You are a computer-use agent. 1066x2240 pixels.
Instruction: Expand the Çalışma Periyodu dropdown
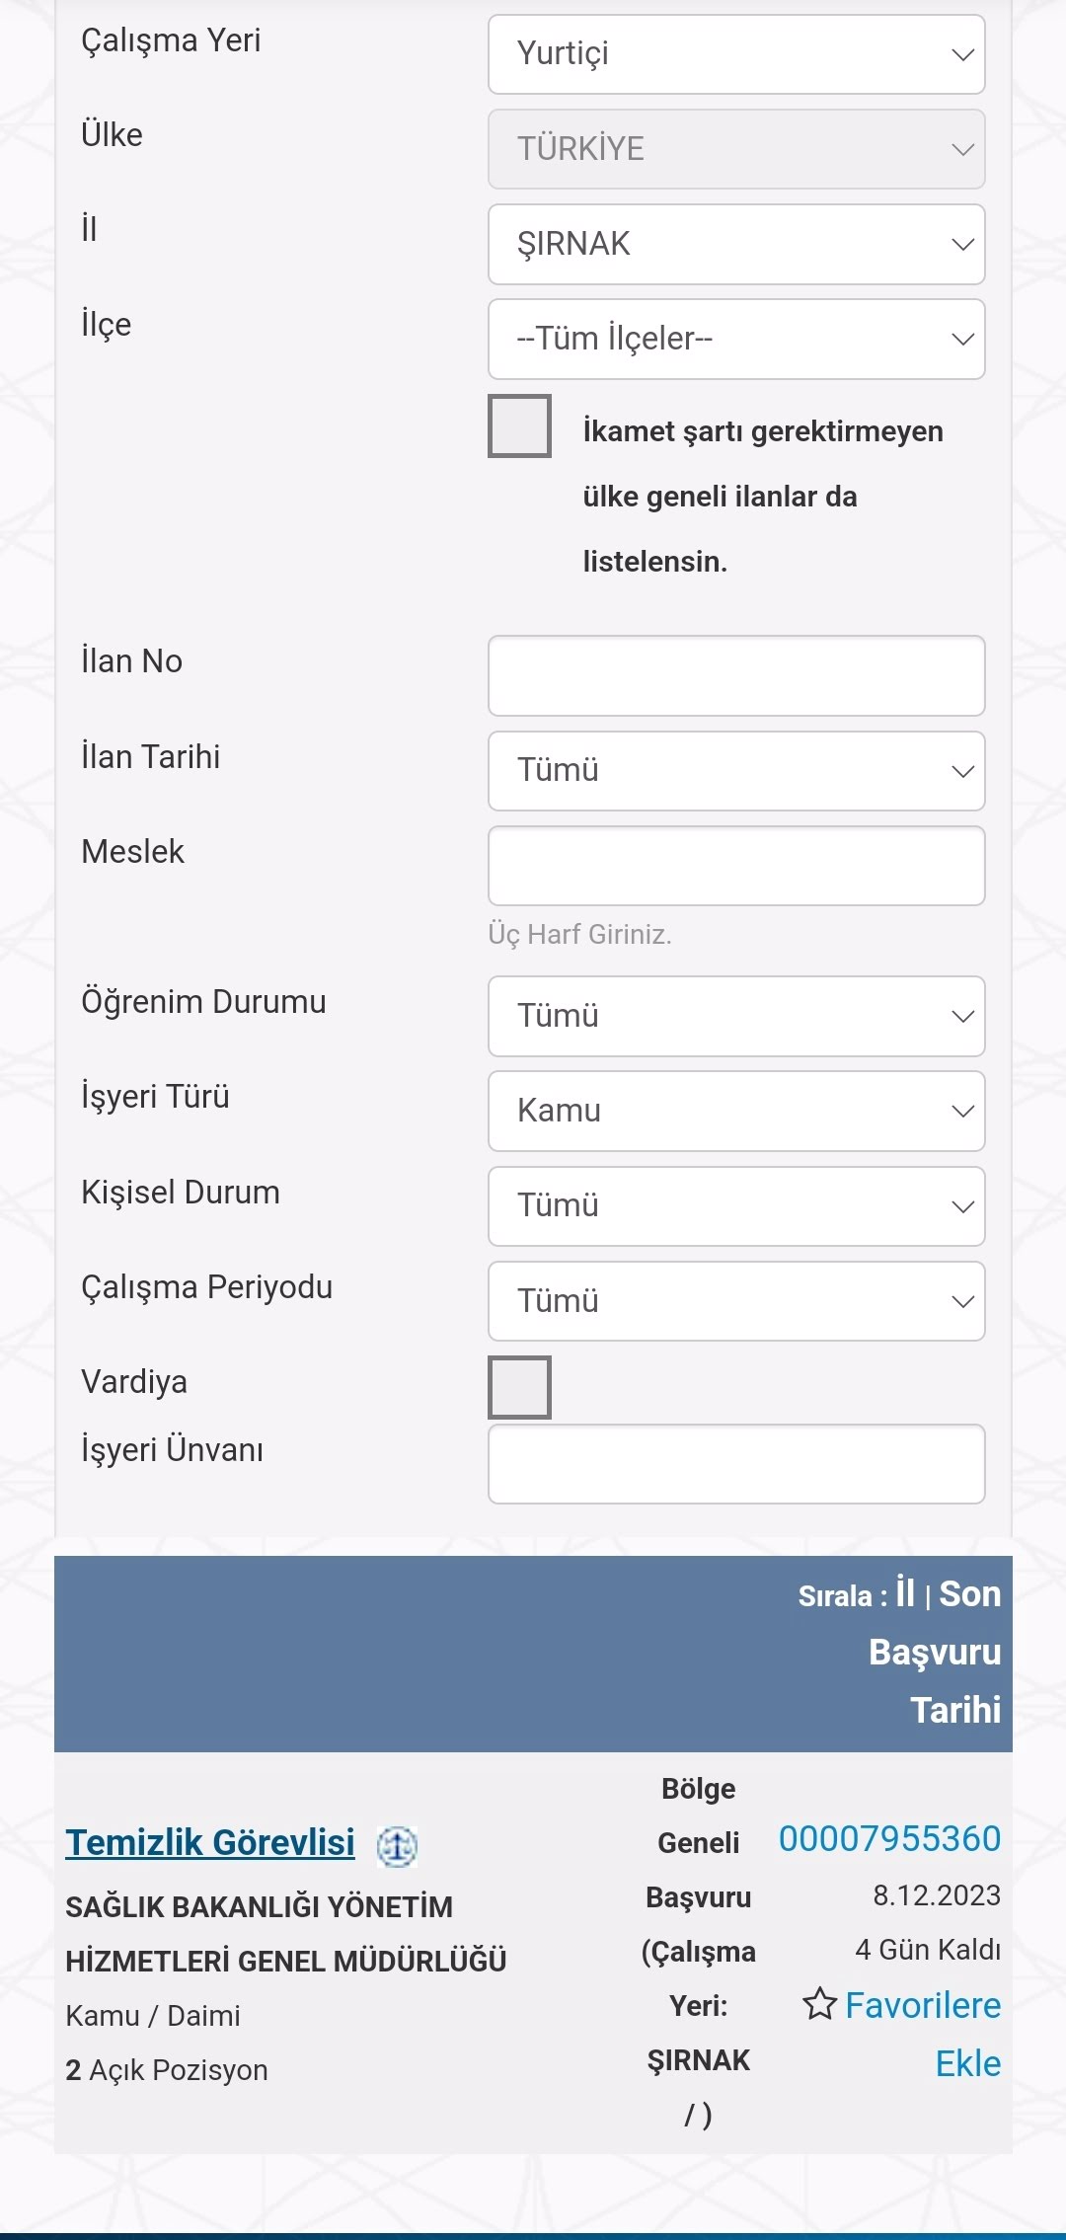(x=736, y=1300)
